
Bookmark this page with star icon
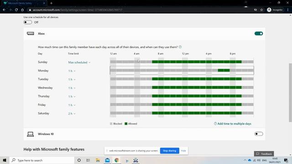click(x=261, y=10)
